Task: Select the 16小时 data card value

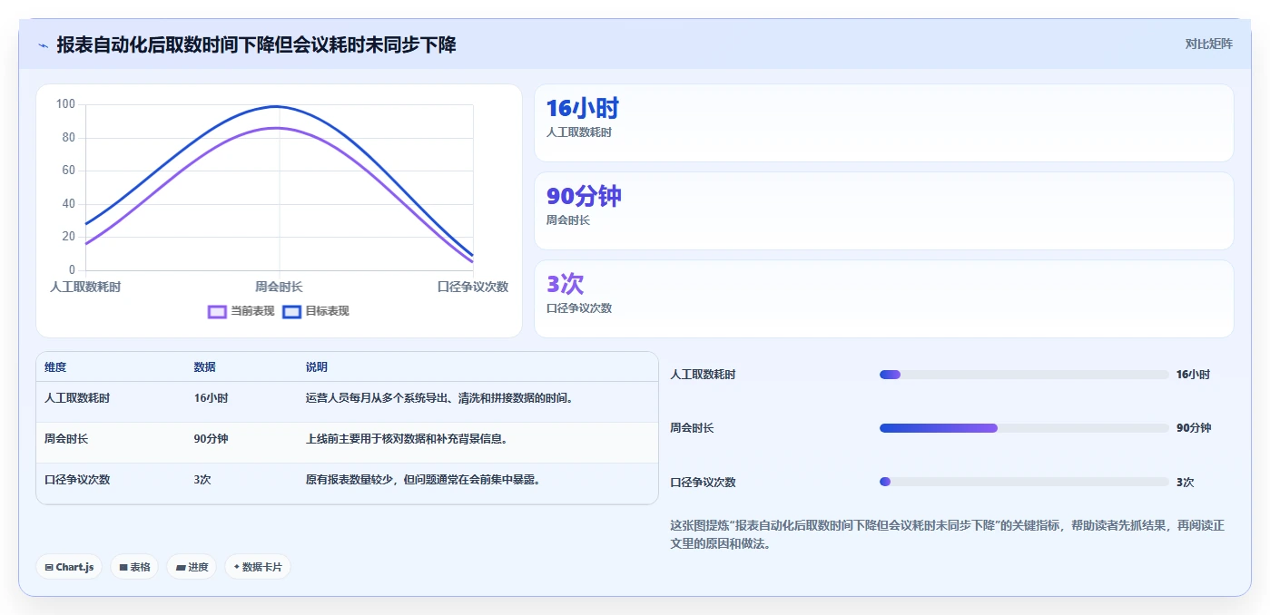Action: pyautogui.click(x=583, y=109)
